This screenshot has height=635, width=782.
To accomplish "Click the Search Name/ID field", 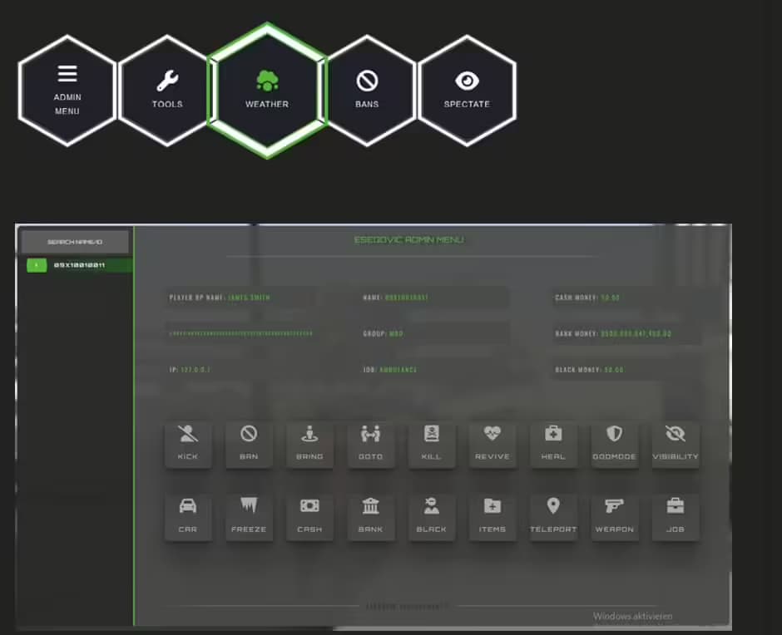I will point(75,240).
